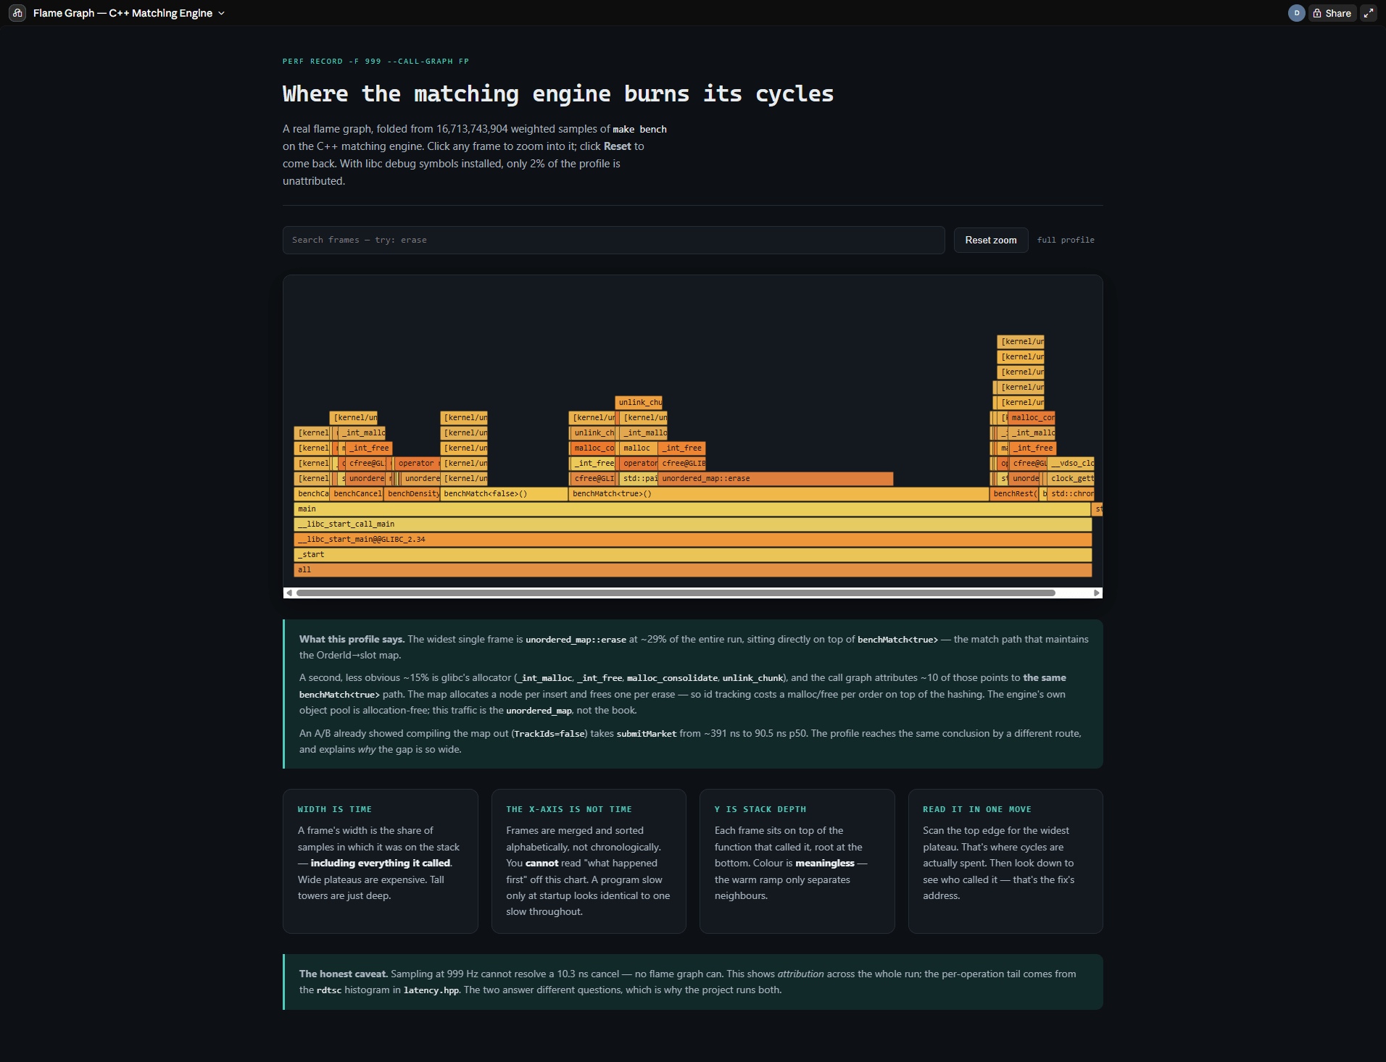Screen dimensions: 1386x1062
Task: Select the clock_gettime frame
Action: point(1071,479)
